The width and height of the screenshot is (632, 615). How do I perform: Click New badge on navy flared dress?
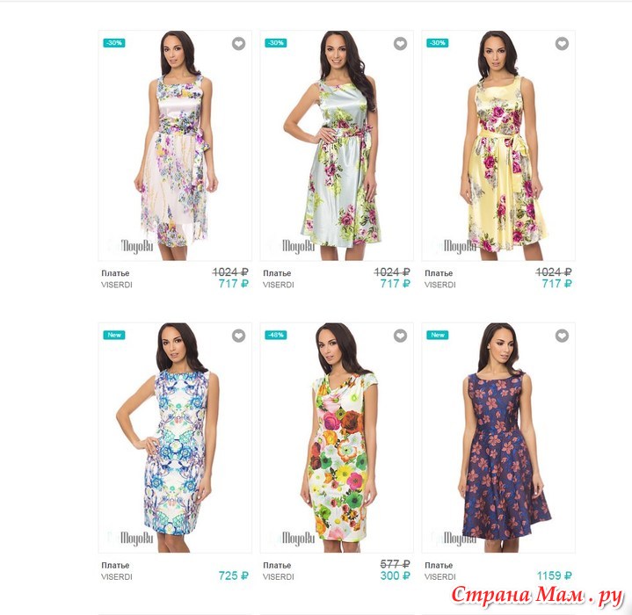438,335
